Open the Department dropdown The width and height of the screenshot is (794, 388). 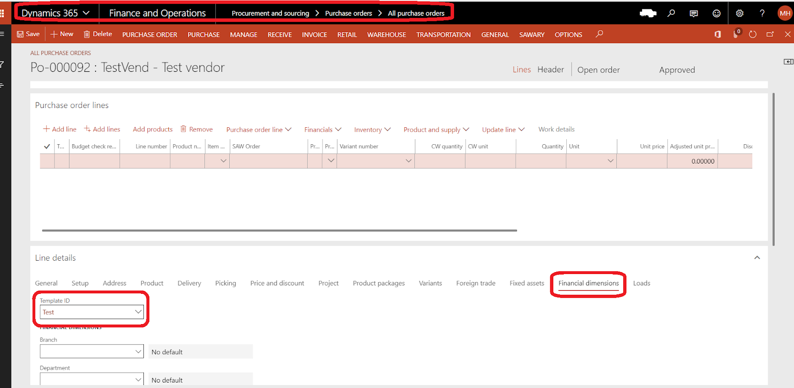pos(138,380)
